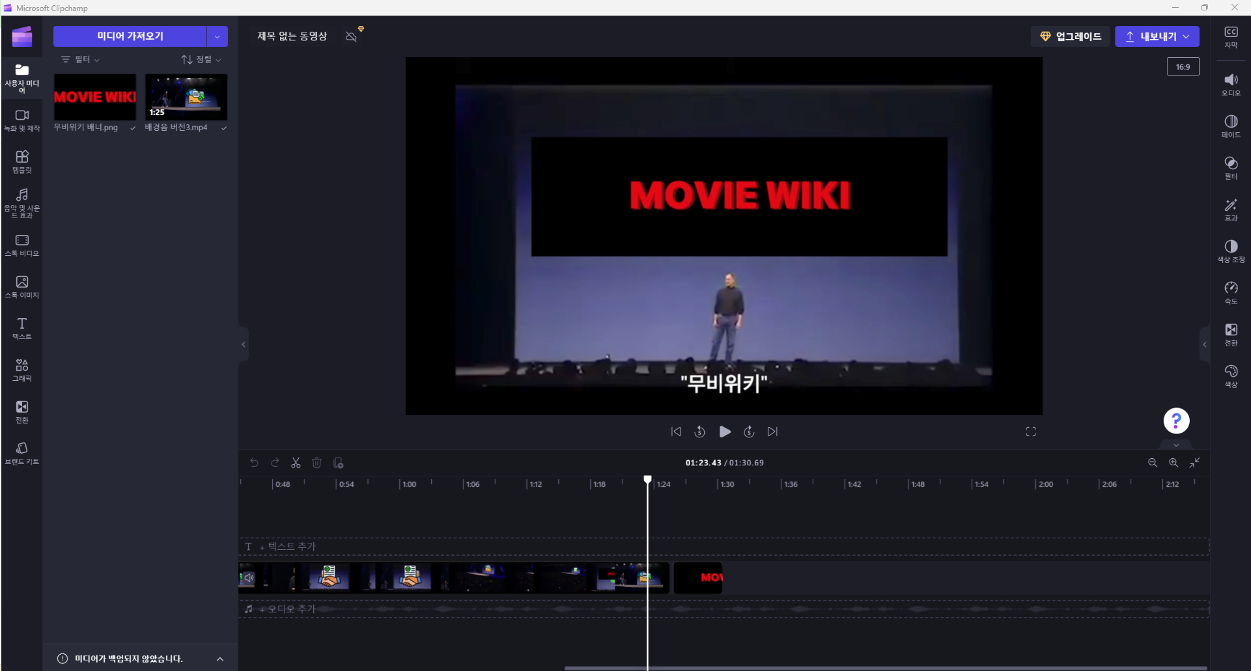Open the 페이드 fade panel icon
Image resolution: width=1251 pixels, height=671 pixels.
click(1231, 126)
